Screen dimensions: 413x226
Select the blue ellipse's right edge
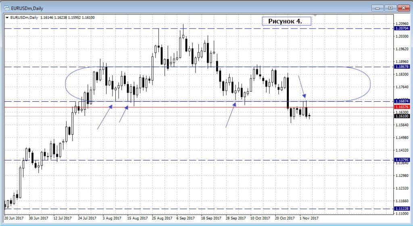click(370, 84)
